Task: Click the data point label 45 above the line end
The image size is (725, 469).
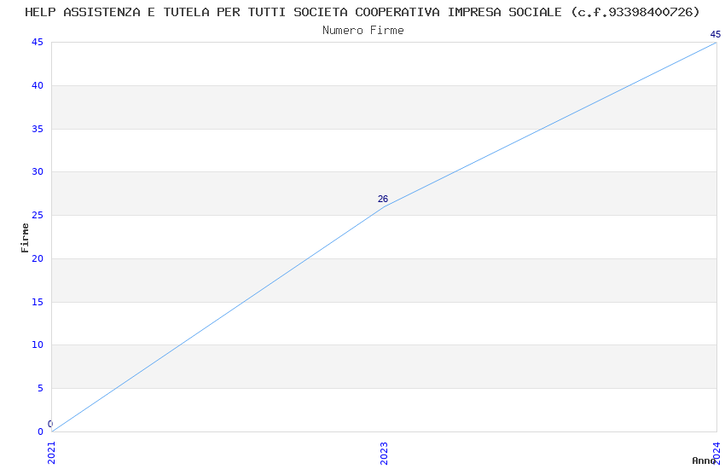Action: click(715, 35)
